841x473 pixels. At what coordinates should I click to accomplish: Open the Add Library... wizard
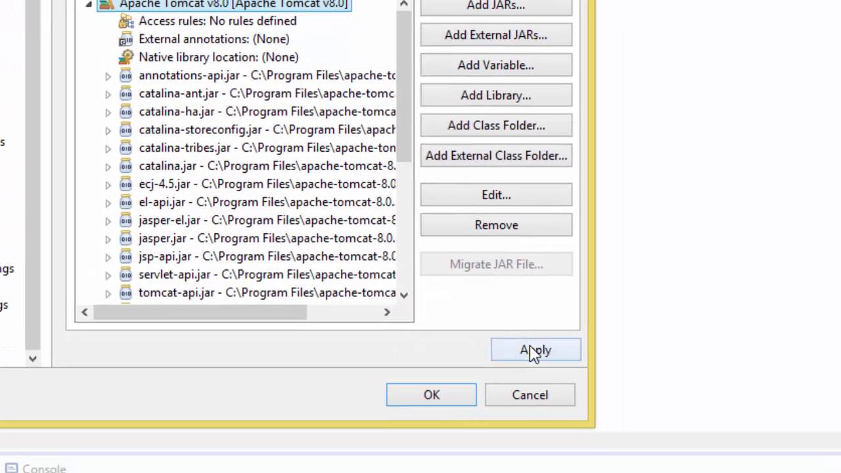pyautogui.click(x=496, y=95)
